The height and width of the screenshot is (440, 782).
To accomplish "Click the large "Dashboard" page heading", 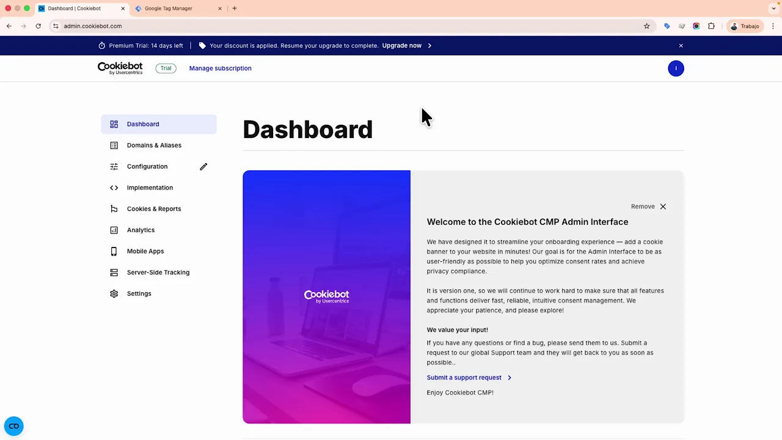I will click(x=307, y=130).
